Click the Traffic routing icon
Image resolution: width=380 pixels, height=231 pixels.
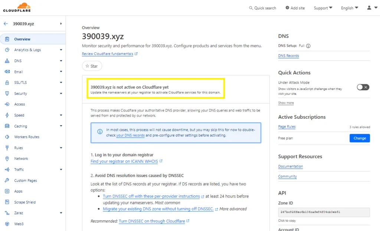click(7, 169)
